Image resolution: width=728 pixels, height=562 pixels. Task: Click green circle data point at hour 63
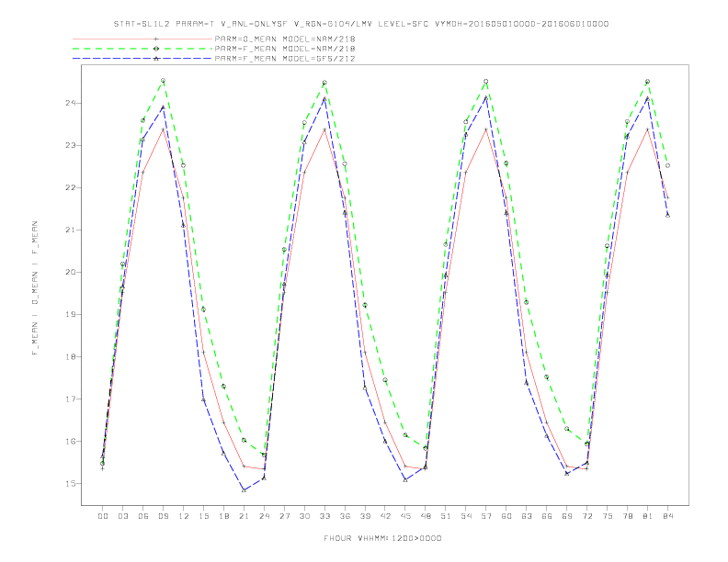point(527,302)
